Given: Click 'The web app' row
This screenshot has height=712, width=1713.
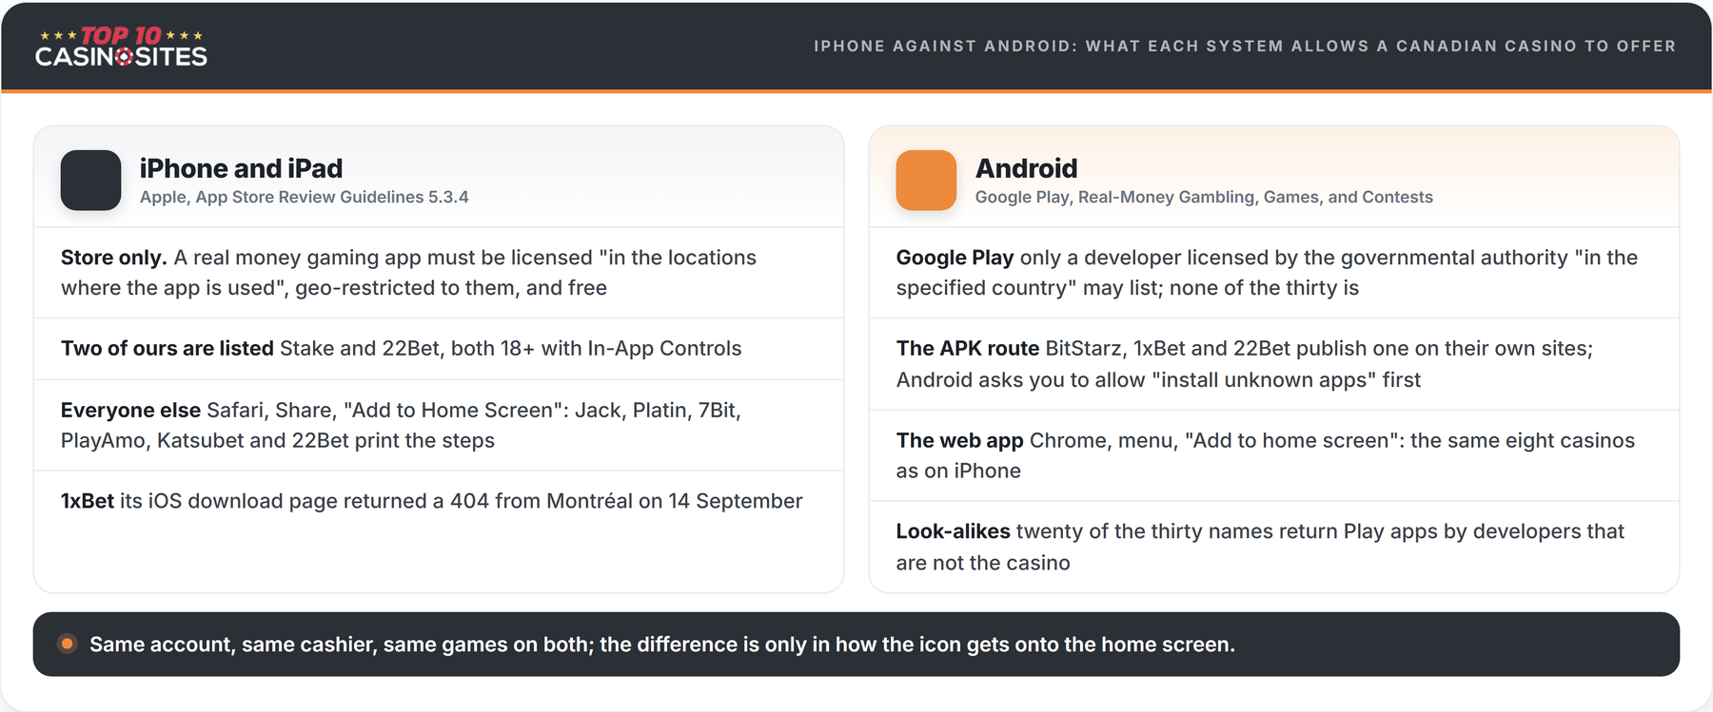Looking at the screenshot, I should [x=1274, y=455].
